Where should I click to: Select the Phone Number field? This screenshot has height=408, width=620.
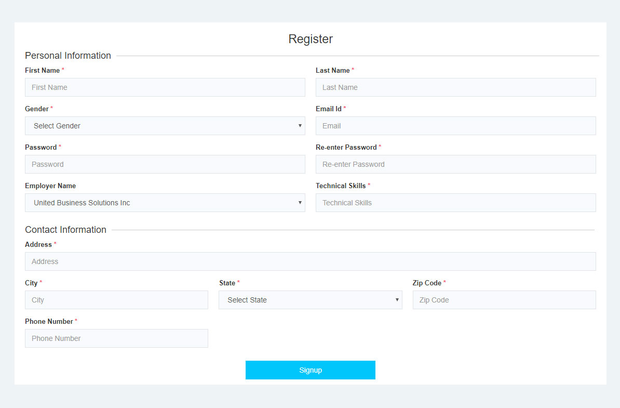click(116, 338)
